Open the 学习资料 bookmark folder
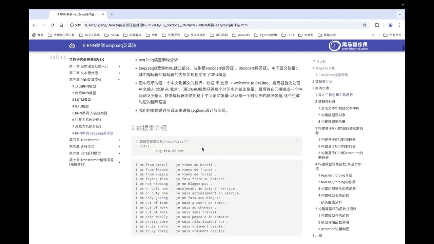Image resolution: width=434 pixels, height=244 pixels. (219, 35)
